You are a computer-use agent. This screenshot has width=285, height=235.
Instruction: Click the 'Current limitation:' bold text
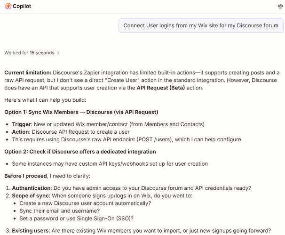[x=28, y=73]
